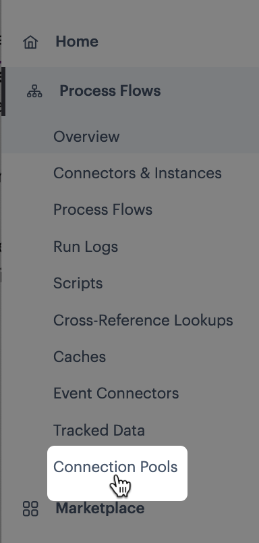Click the word Instances in Connectors & Instances
Viewport: 259px width, 543px height.
(188, 173)
